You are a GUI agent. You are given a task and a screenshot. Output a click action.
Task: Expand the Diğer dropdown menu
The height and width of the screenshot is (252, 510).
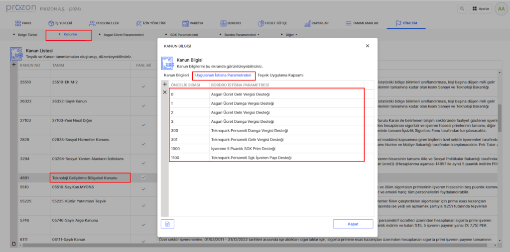[x=289, y=35]
